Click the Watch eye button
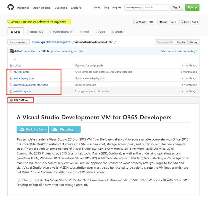The image size is (208, 204). point(141,22)
